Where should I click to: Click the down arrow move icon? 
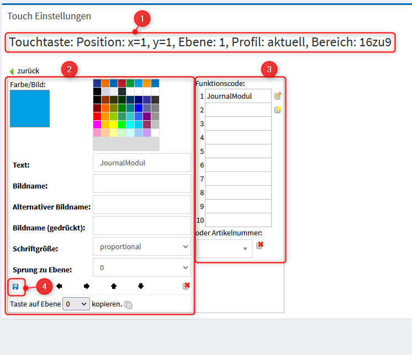[141, 286]
